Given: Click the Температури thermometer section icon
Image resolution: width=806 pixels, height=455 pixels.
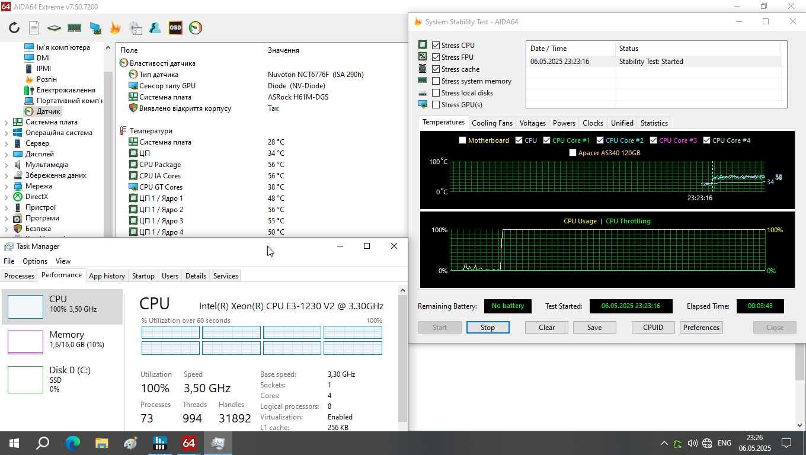Looking at the screenshot, I should click(x=124, y=131).
